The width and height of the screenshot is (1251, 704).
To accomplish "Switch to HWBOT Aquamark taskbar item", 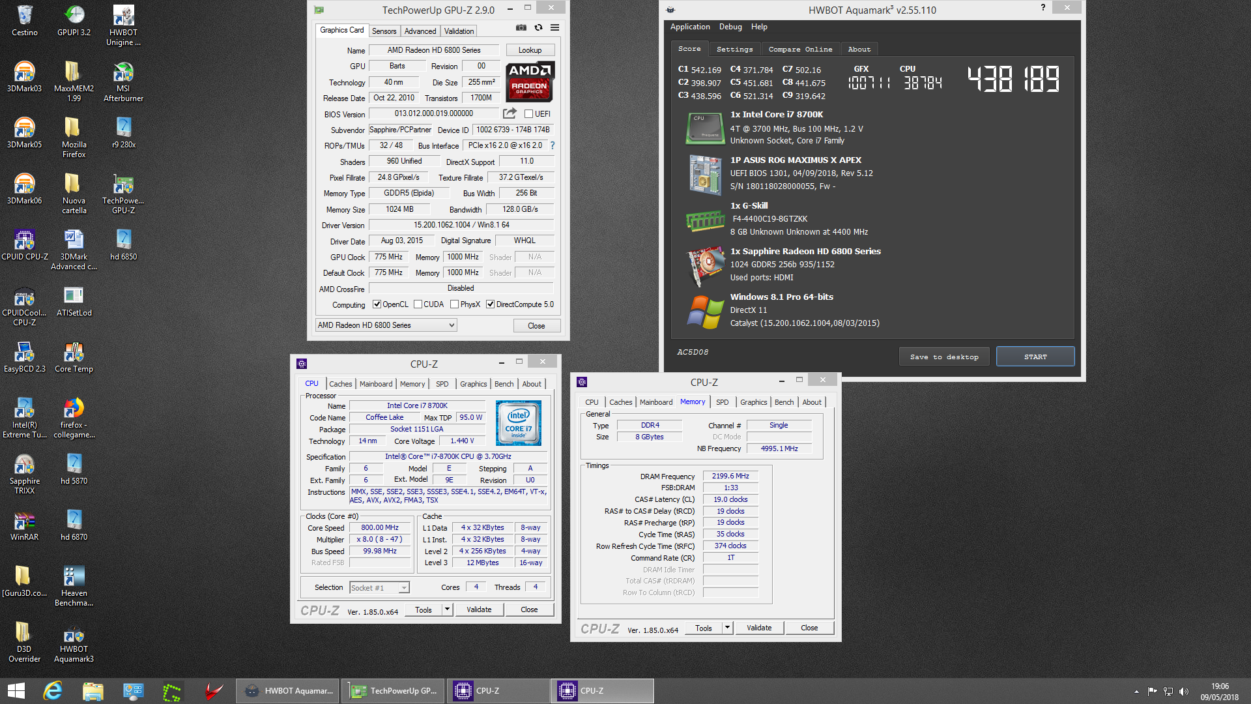I will [x=288, y=691].
